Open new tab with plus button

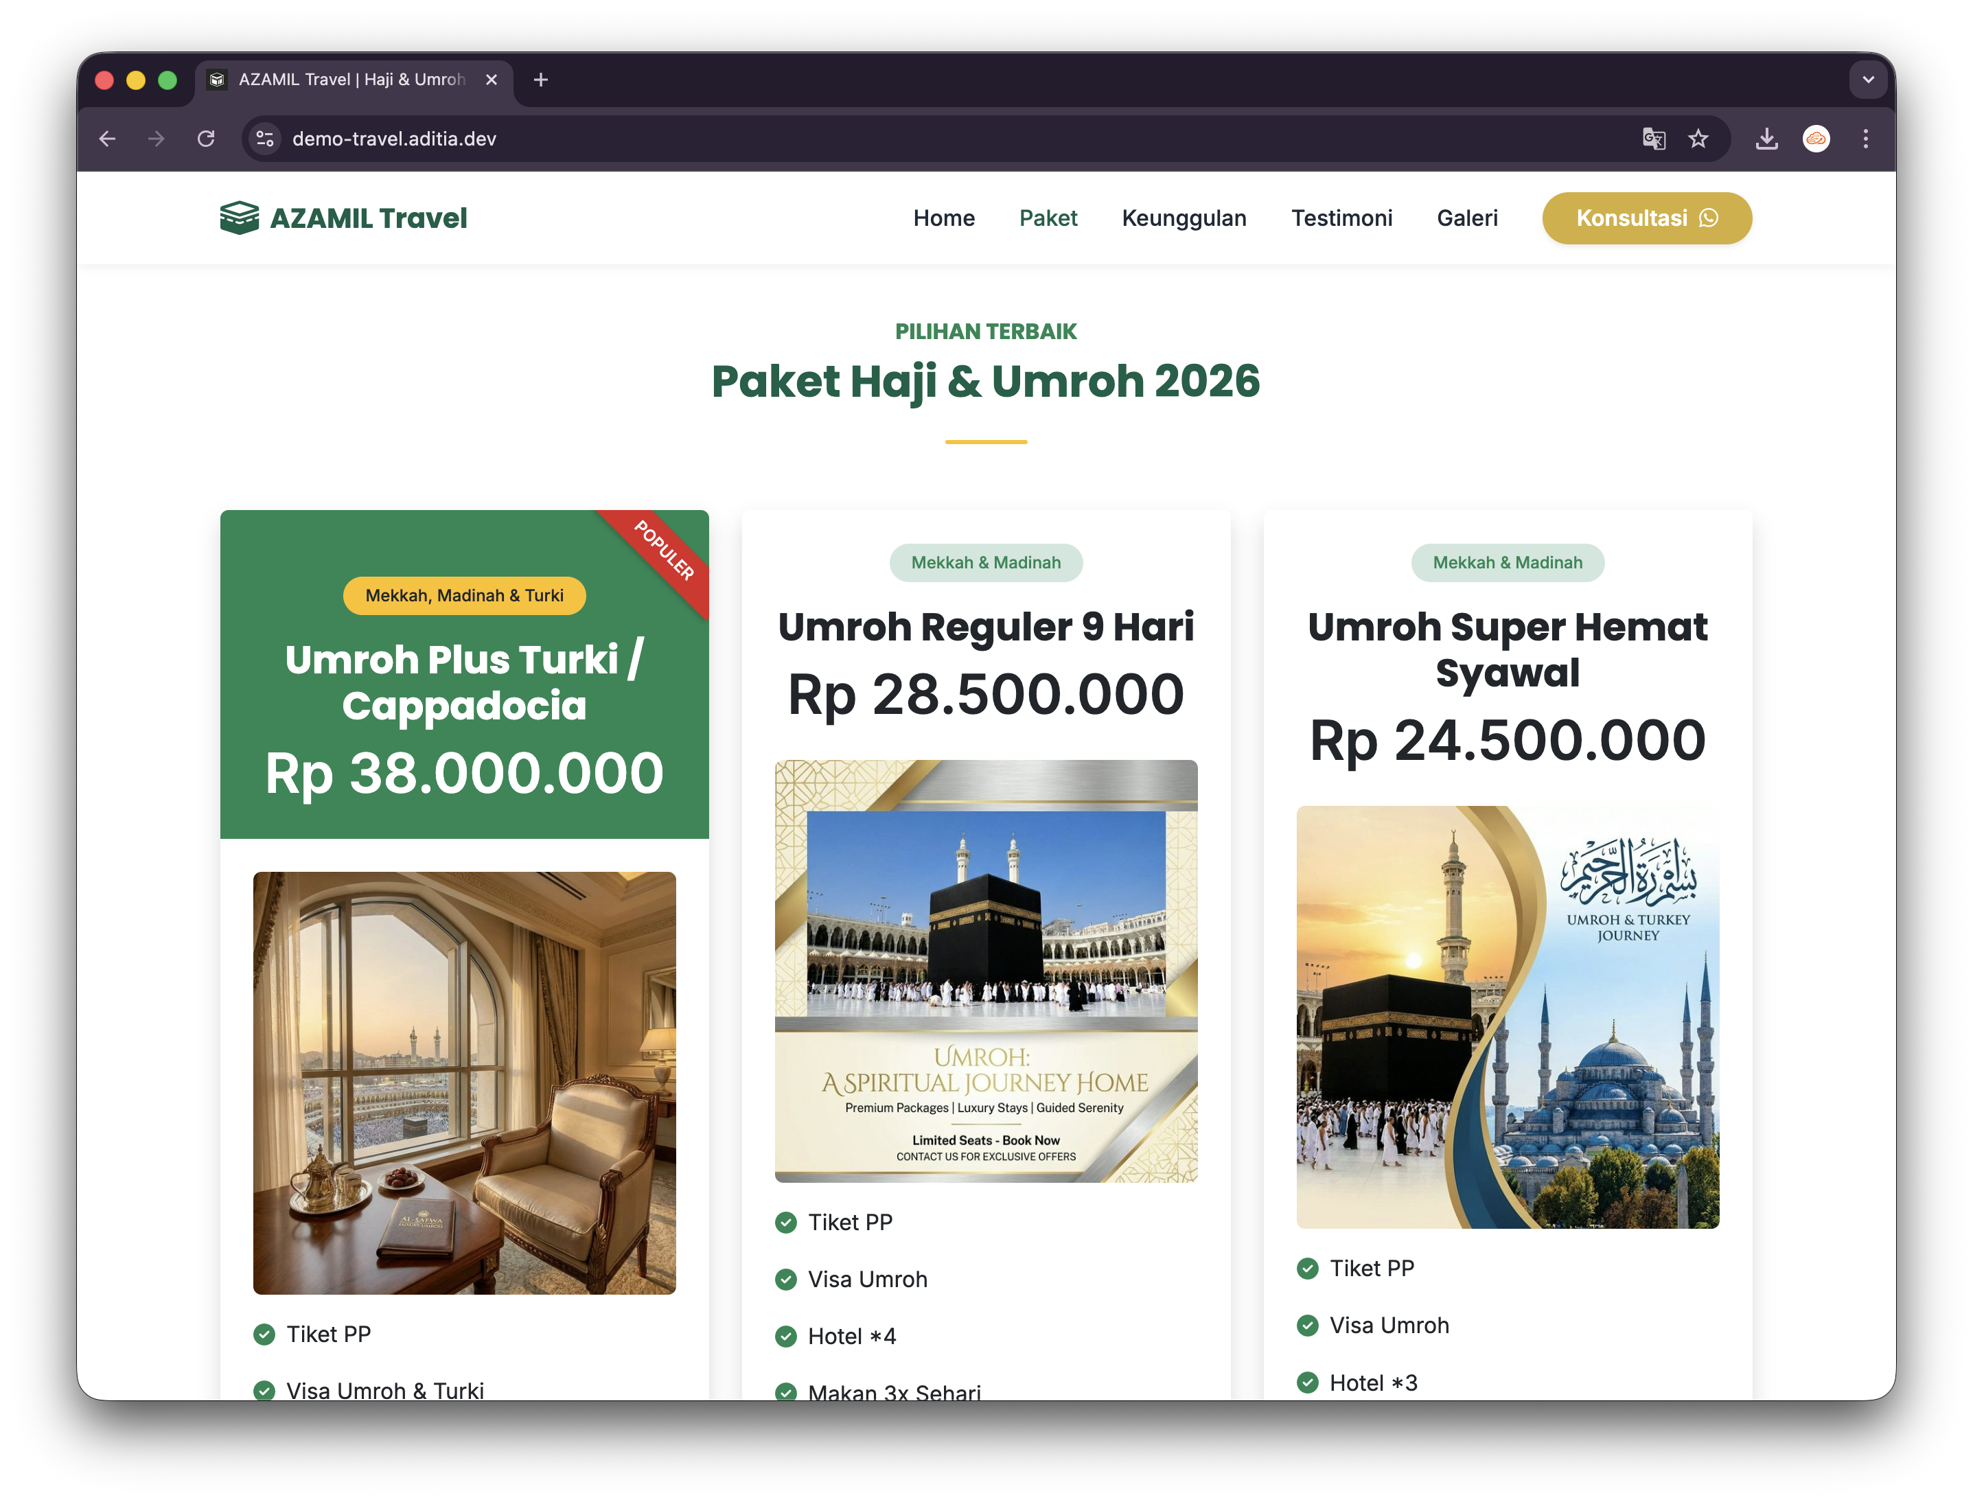(541, 80)
